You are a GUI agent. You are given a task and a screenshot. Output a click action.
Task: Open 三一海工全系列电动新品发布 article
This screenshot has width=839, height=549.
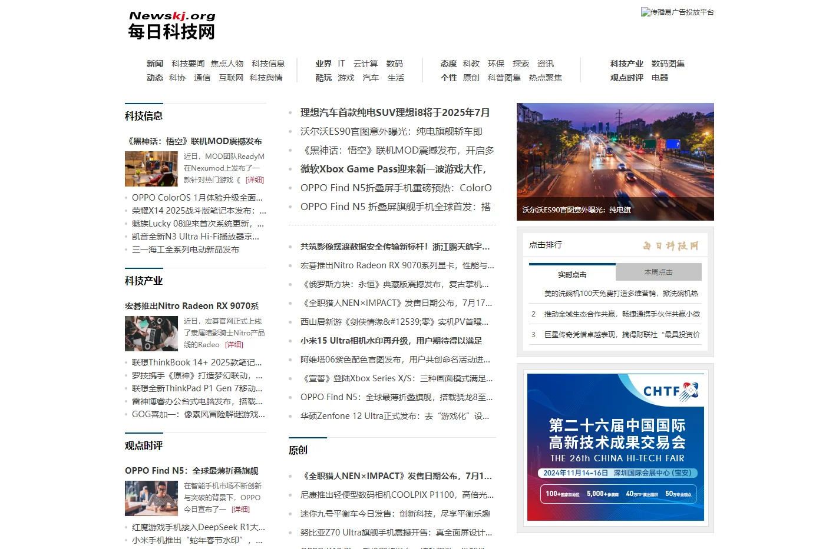click(186, 249)
